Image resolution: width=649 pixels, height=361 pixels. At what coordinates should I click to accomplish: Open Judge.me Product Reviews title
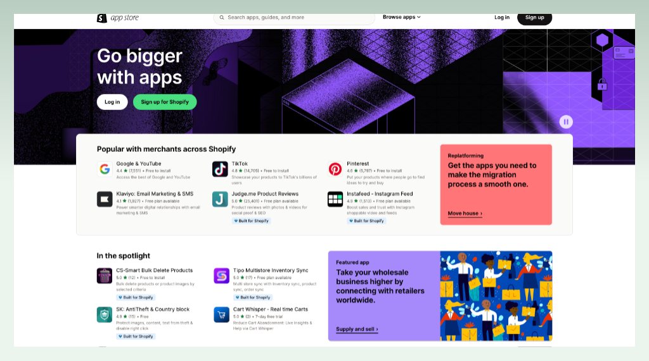[265, 193]
